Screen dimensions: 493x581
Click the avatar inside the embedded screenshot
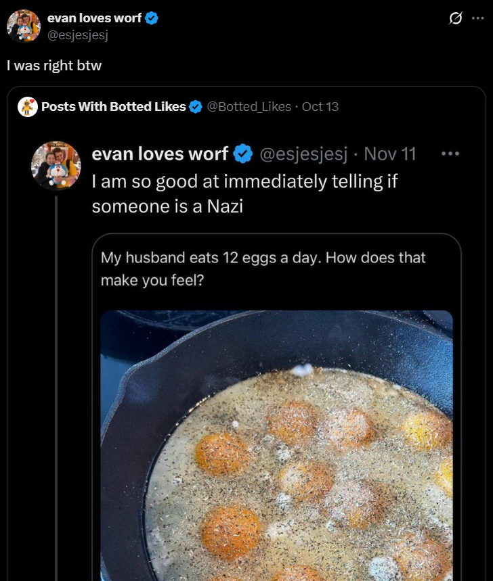56,166
